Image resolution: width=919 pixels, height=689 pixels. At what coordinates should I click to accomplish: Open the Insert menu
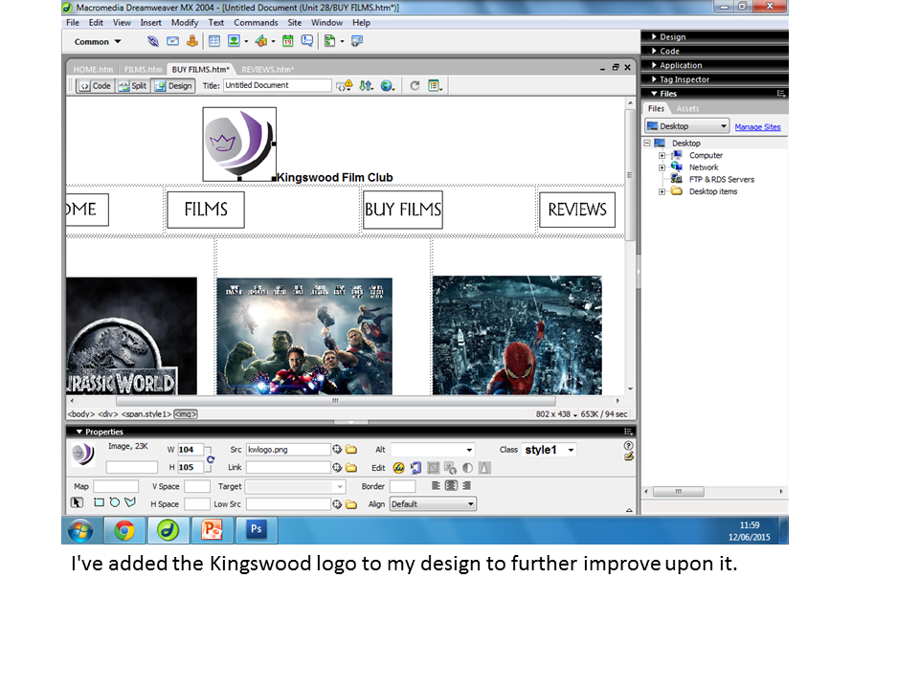(150, 22)
